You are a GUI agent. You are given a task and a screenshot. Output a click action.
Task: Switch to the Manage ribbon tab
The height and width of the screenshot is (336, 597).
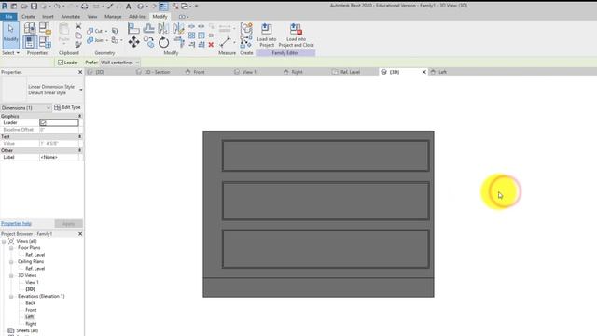click(113, 17)
